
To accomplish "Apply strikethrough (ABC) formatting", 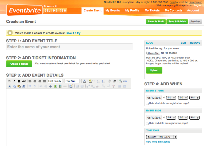I will click(24, 81).
